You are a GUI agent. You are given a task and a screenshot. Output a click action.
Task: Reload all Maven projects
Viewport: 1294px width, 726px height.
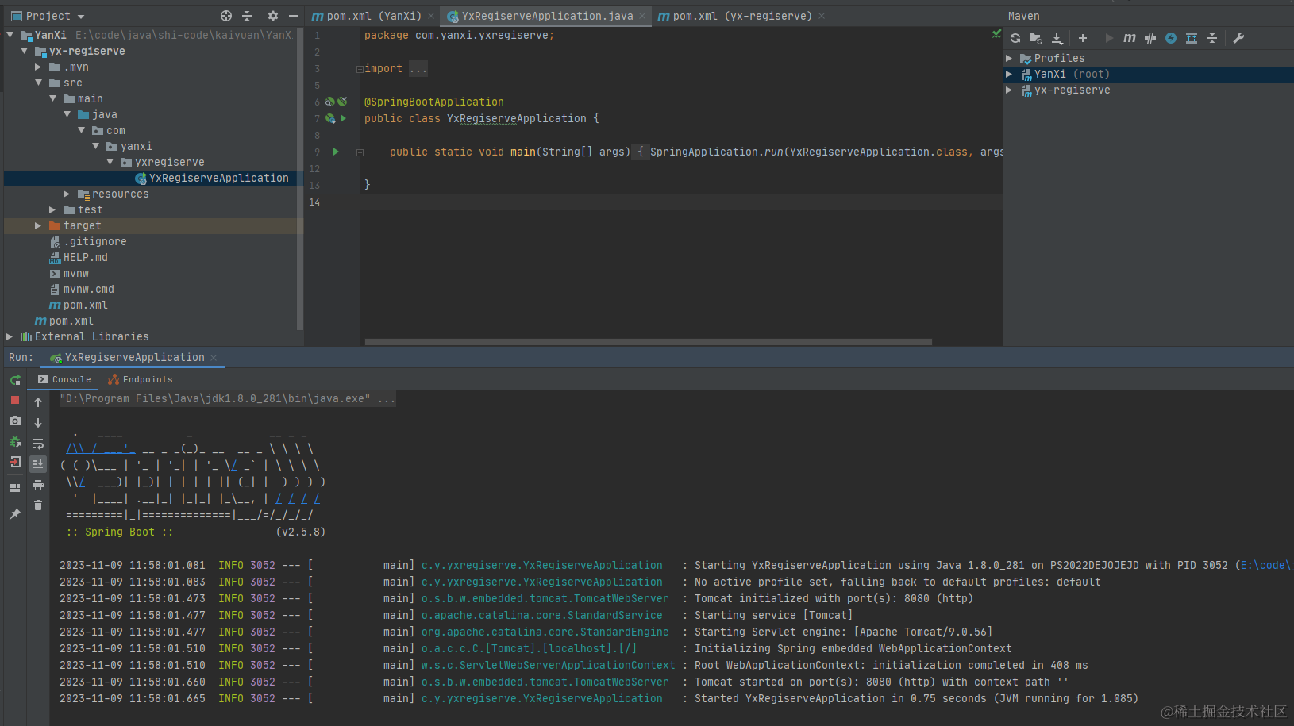tap(1015, 38)
